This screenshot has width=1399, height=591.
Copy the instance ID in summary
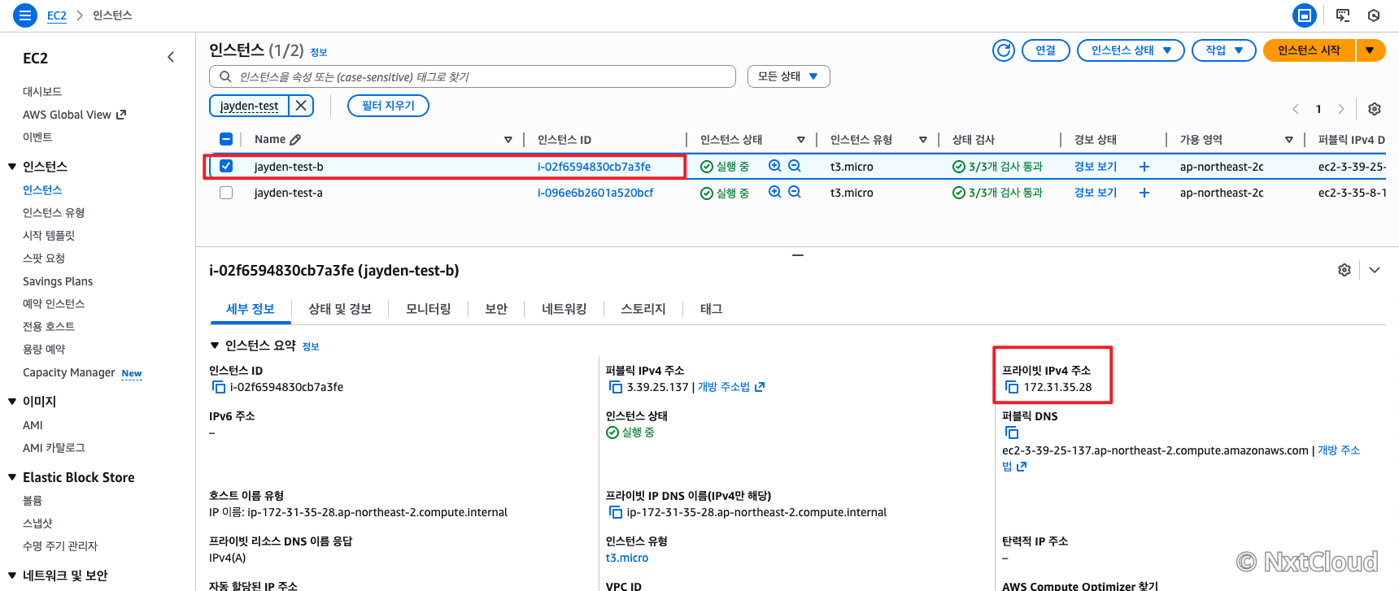tap(219, 387)
